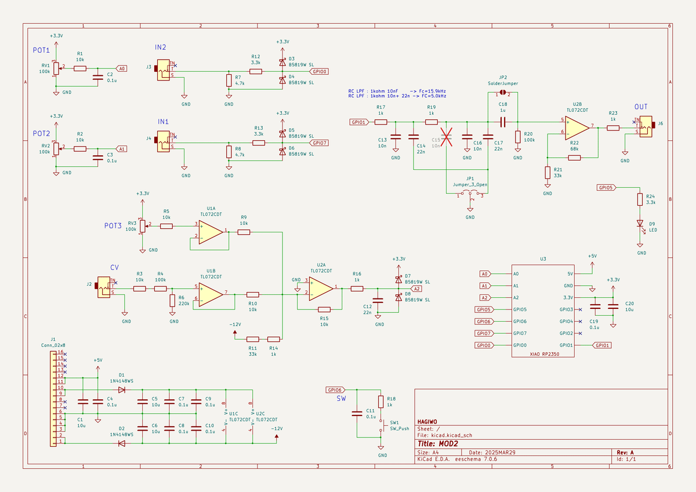Click the D2 1N4148WS diode symbol

122,443
